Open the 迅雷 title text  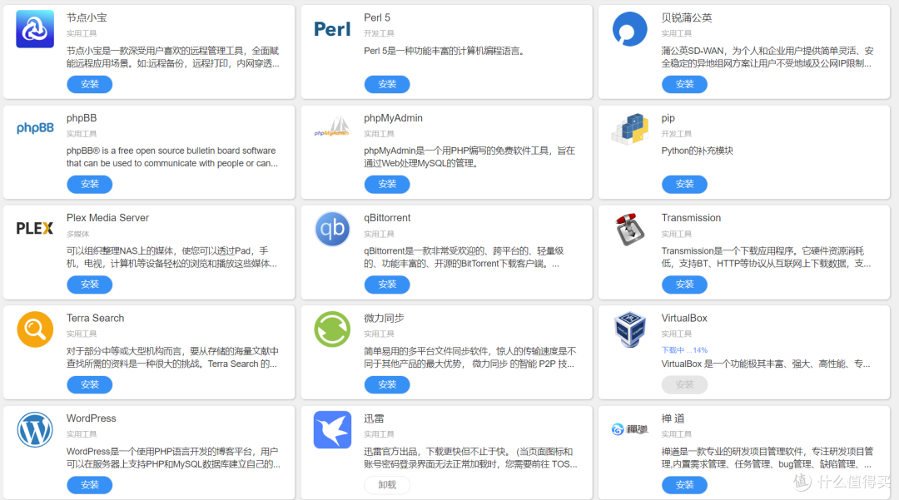[374, 418]
